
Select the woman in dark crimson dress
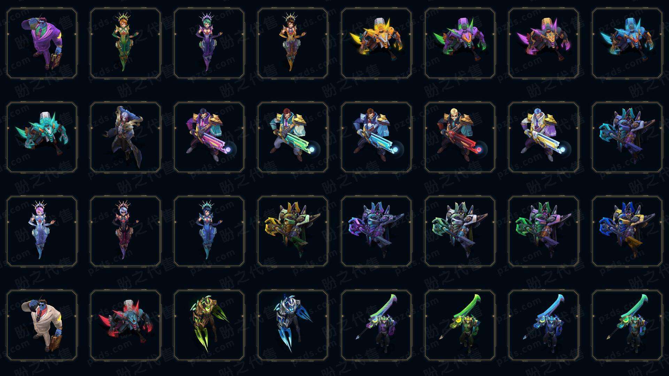click(x=125, y=232)
